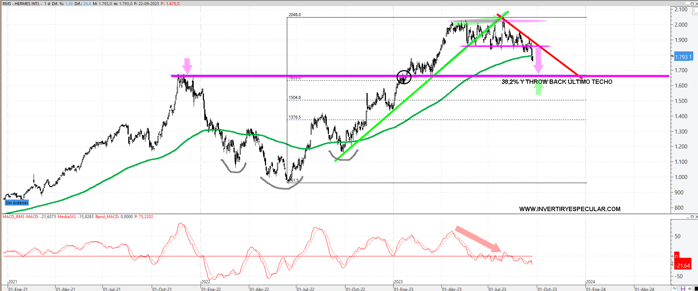698x291 pixels.
Task: Minimize the RMS price chart window
Action: (687, 4)
